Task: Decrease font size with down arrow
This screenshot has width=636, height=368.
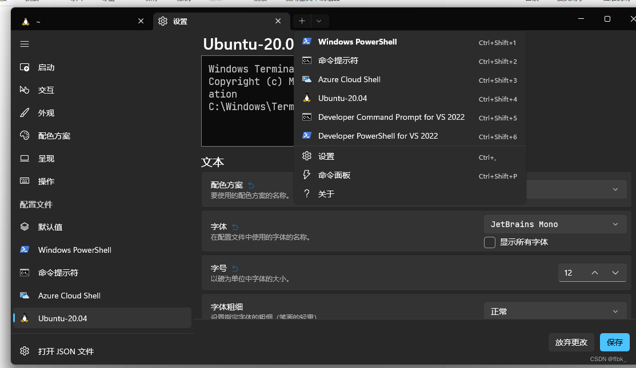Action: [x=615, y=273]
